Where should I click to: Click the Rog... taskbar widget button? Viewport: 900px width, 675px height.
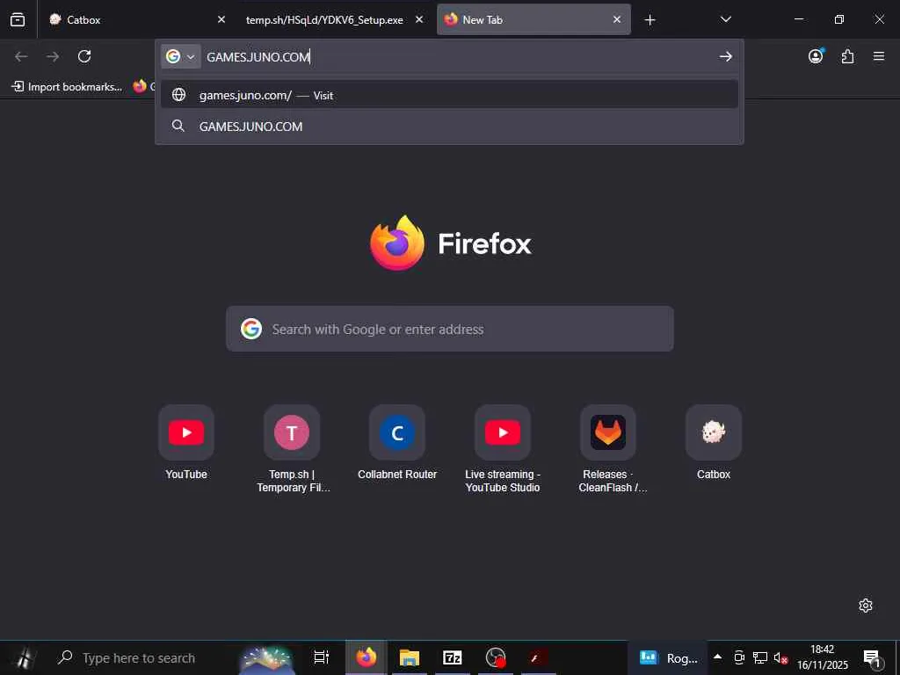point(669,657)
